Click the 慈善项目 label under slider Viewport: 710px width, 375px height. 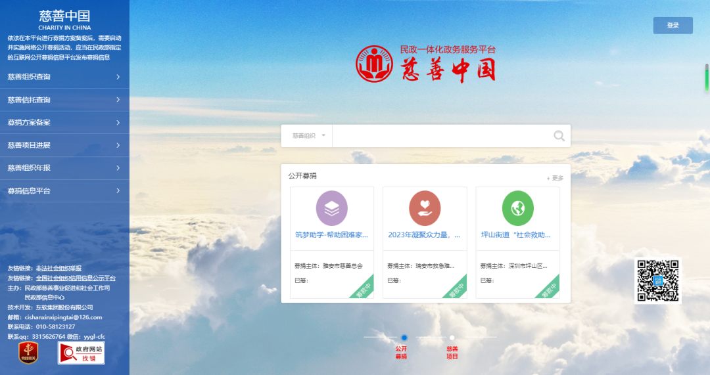click(452, 353)
